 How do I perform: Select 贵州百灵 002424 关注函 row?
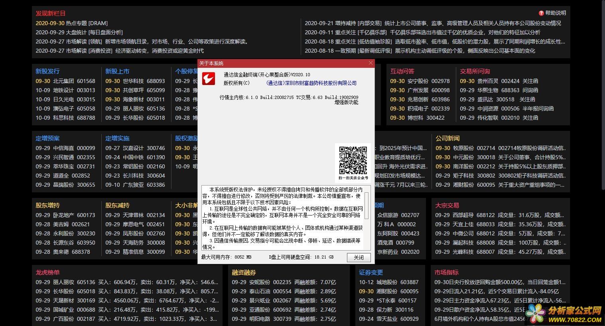pos(499,81)
